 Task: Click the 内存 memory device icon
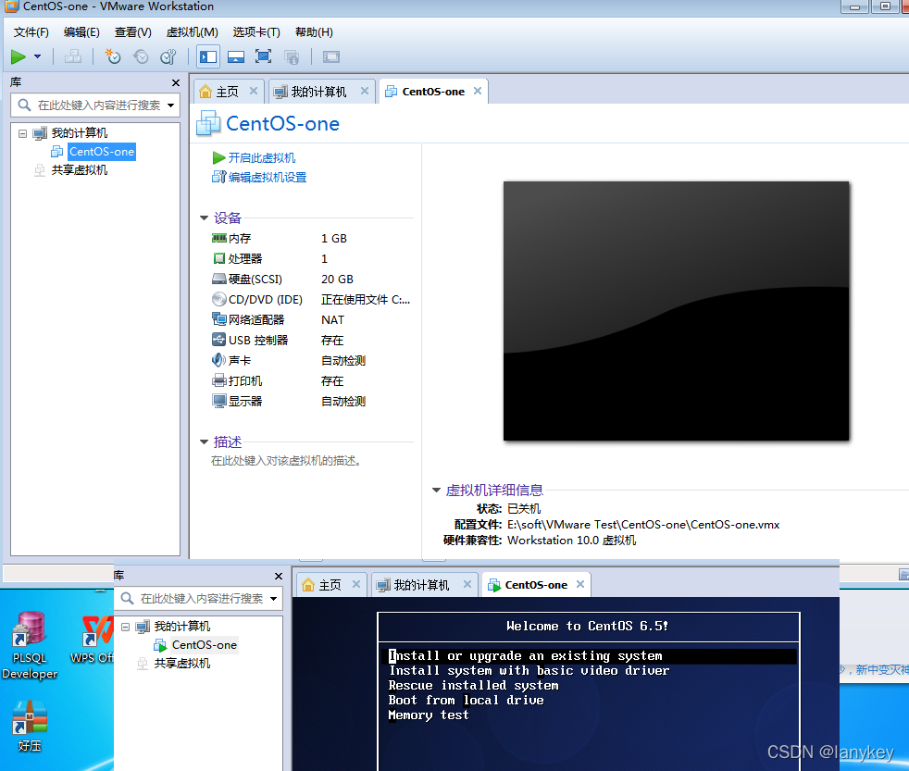pos(219,238)
